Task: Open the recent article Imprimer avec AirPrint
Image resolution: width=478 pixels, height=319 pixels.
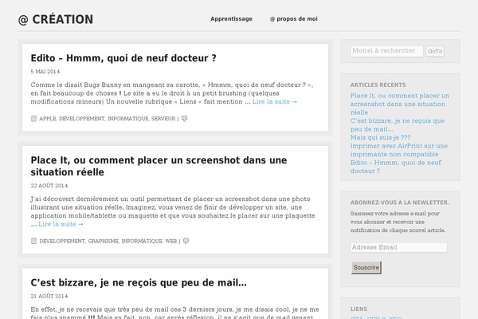Action: 399,150
